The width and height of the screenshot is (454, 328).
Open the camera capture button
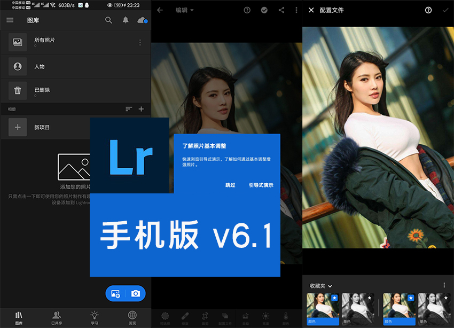(136, 294)
